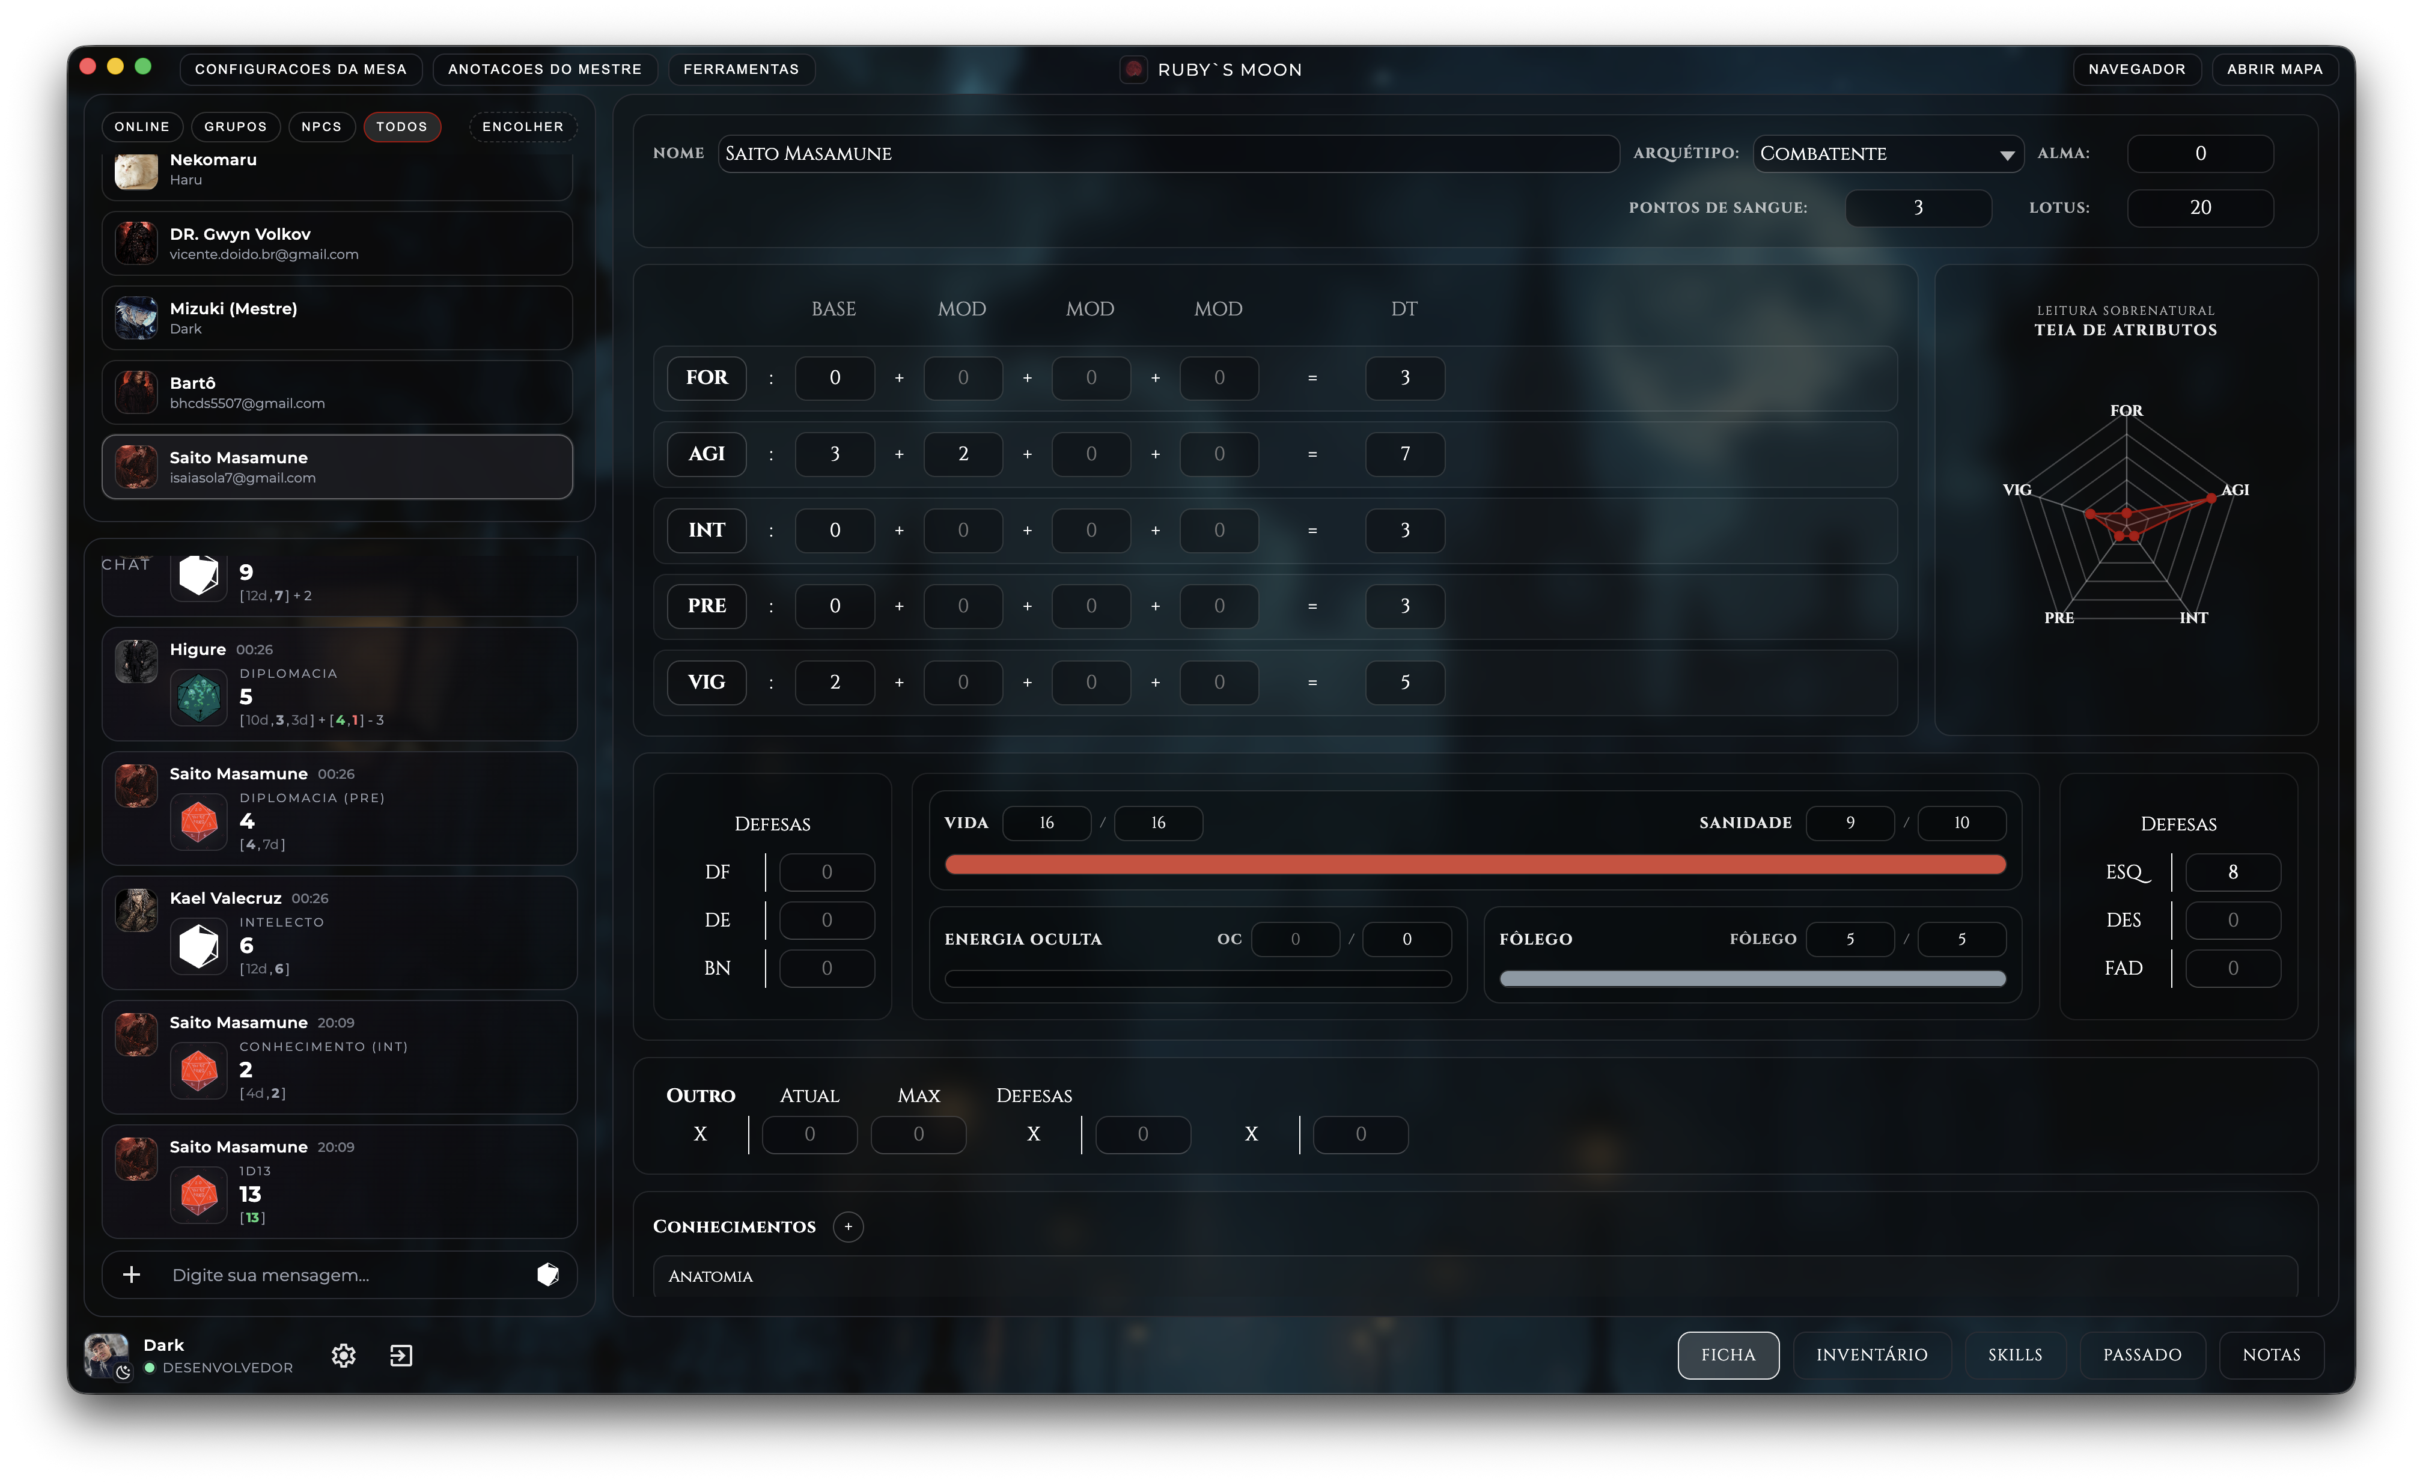The height and width of the screenshot is (1483, 2423).
Task: Switch to the Notas tab
Action: tap(2270, 1354)
